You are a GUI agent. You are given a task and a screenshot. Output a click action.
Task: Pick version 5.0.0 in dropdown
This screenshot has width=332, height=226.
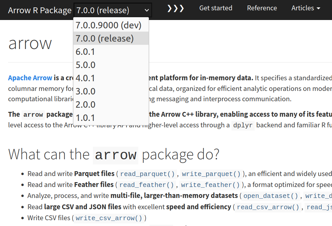(85, 65)
